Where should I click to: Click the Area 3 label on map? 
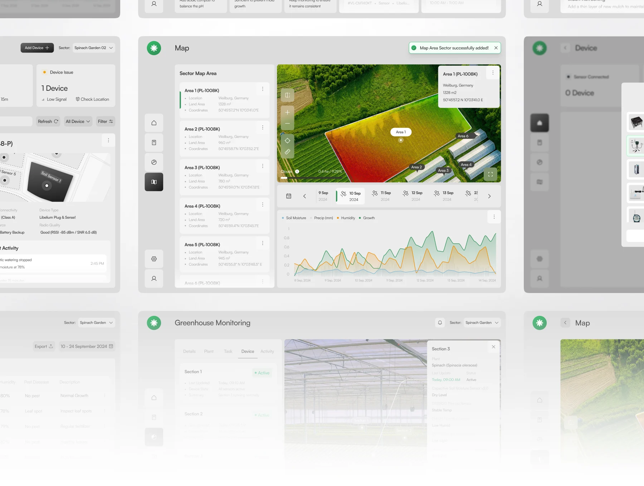coord(443,170)
